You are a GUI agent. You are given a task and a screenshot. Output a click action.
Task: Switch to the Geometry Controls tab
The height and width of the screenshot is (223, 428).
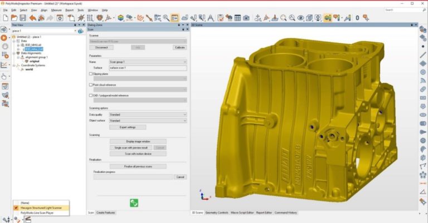tap(216, 212)
